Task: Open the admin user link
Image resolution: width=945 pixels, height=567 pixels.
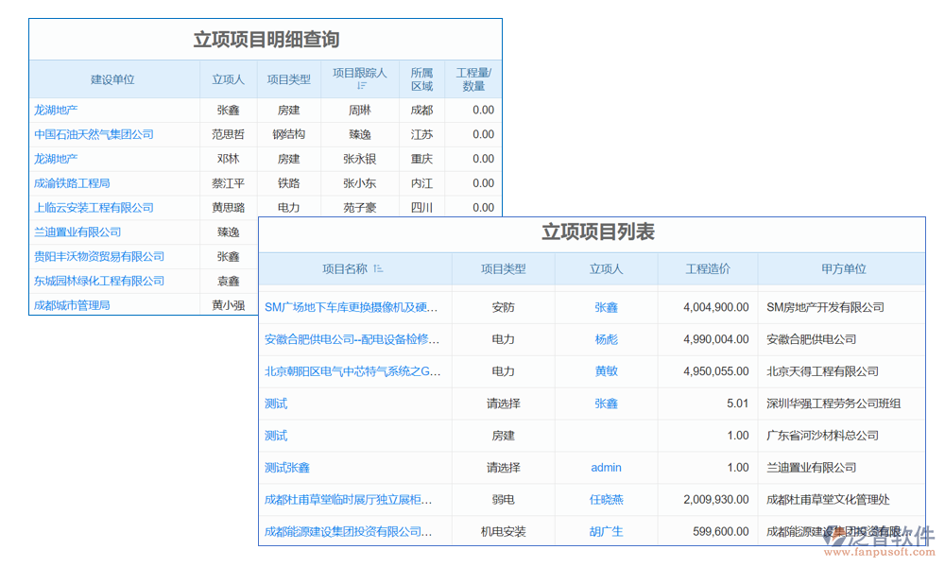Action: coord(606,468)
